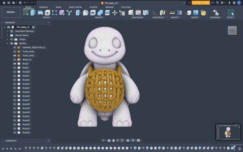
Task: Show the Turtle_Body body
Action: (x=15, y=52)
